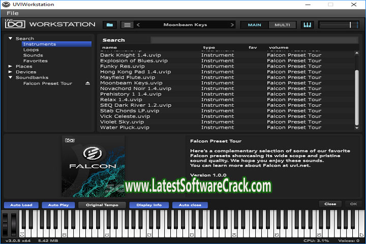Toggle the keyboard display icon
The height and width of the screenshot is (244, 366).
click(x=308, y=24)
